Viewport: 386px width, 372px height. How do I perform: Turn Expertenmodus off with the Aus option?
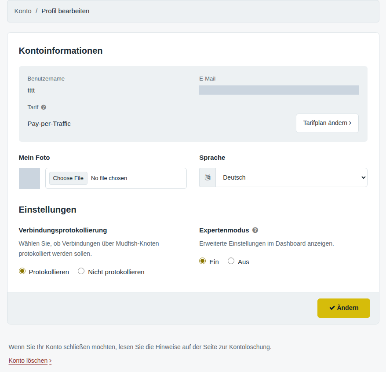pyautogui.click(x=231, y=261)
